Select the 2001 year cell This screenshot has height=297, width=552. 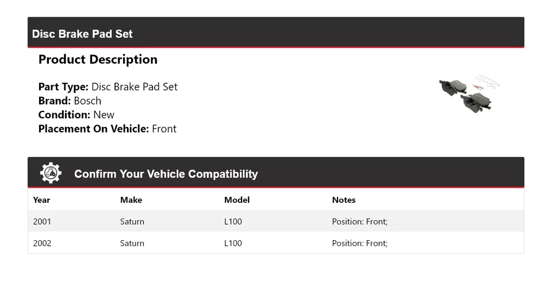pyautogui.click(x=42, y=221)
